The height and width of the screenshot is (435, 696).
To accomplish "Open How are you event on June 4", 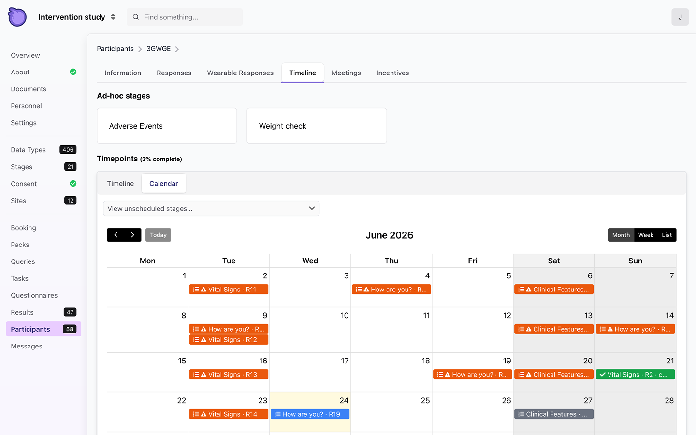I will point(391,290).
